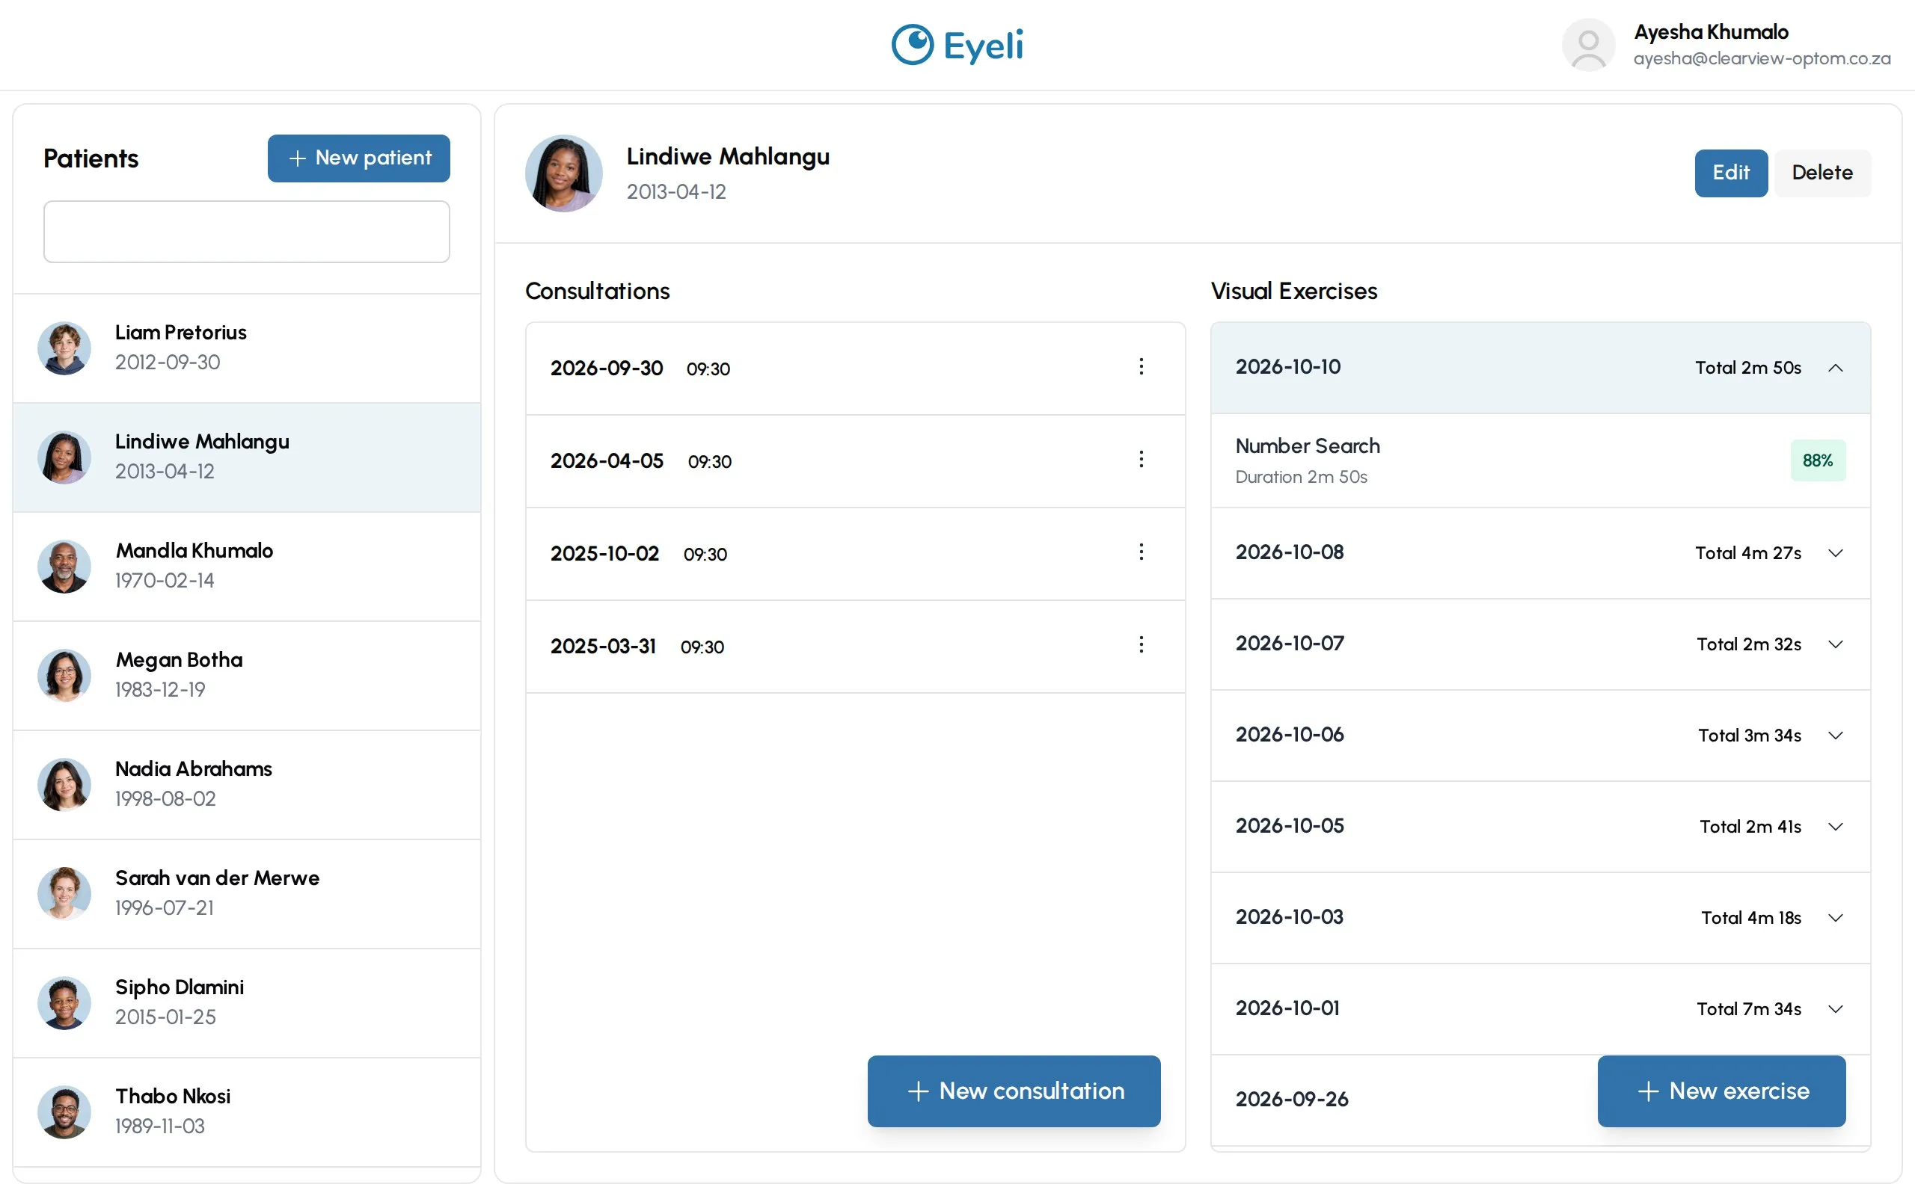The image size is (1915, 1196).
Task: Create a new patient
Action: click(358, 158)
